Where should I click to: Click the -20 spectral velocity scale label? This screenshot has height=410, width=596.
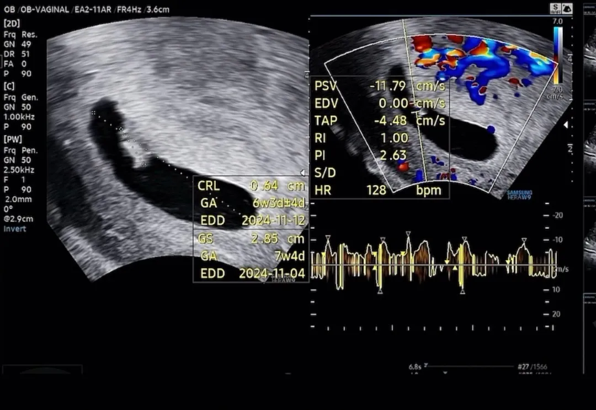(x=557, y=215)
